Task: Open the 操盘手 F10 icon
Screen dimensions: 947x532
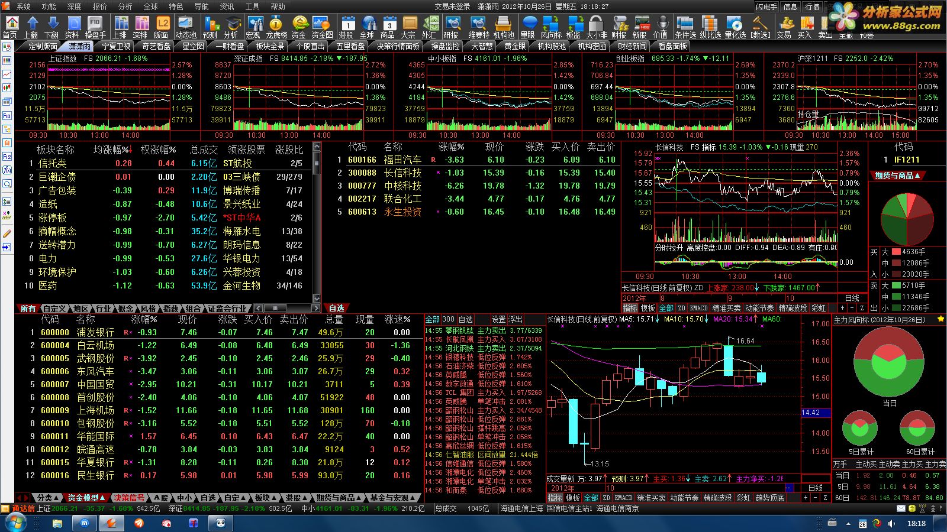Action: coord(95,27)
